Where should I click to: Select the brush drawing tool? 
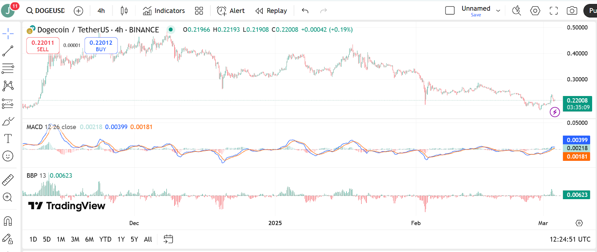8,121
